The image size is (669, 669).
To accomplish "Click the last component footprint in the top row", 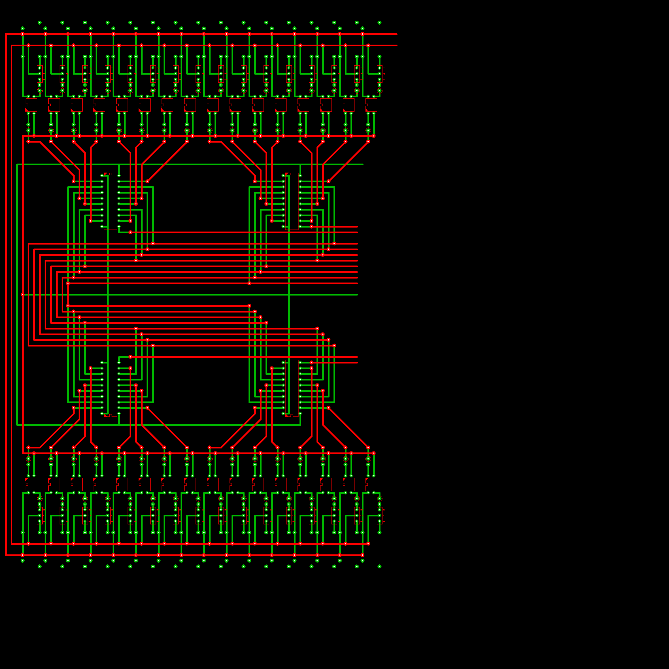I will click(x=371, y=105).
